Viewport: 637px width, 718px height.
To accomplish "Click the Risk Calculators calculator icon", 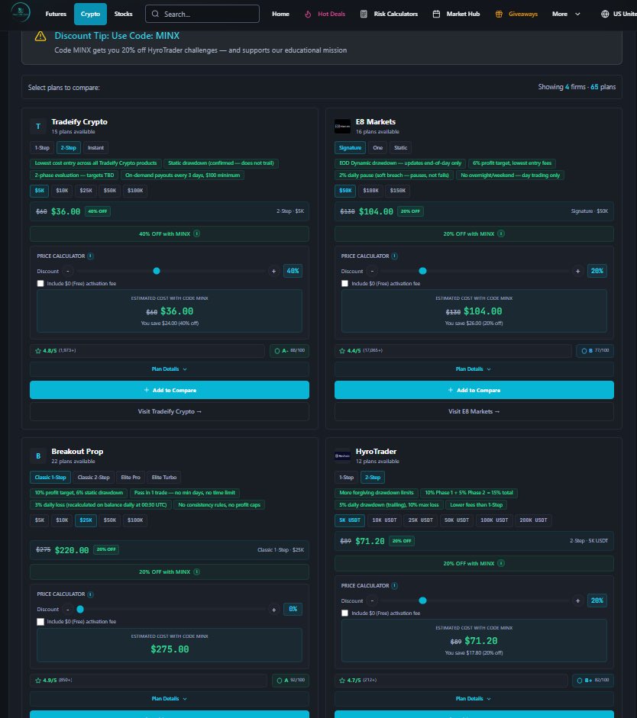I will (364, 14).
